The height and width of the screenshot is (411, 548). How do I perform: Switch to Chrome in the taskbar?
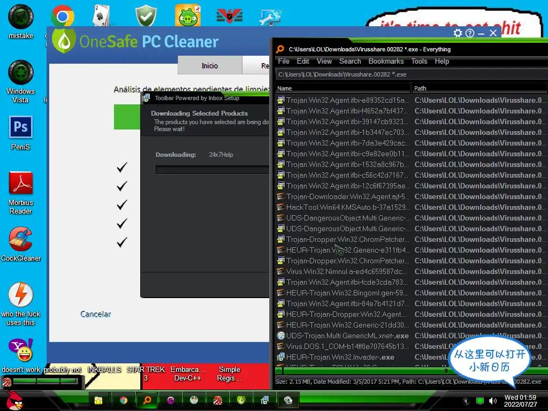coord(124,400)
